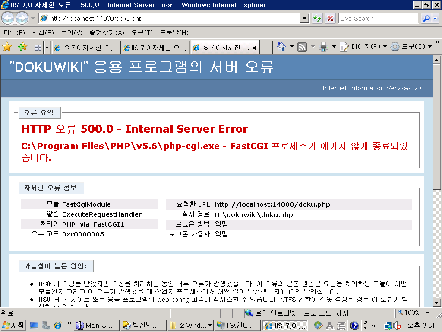442x332 pixels.
Task: Click the server icon in quick launch
Action: tap(46, 326)
